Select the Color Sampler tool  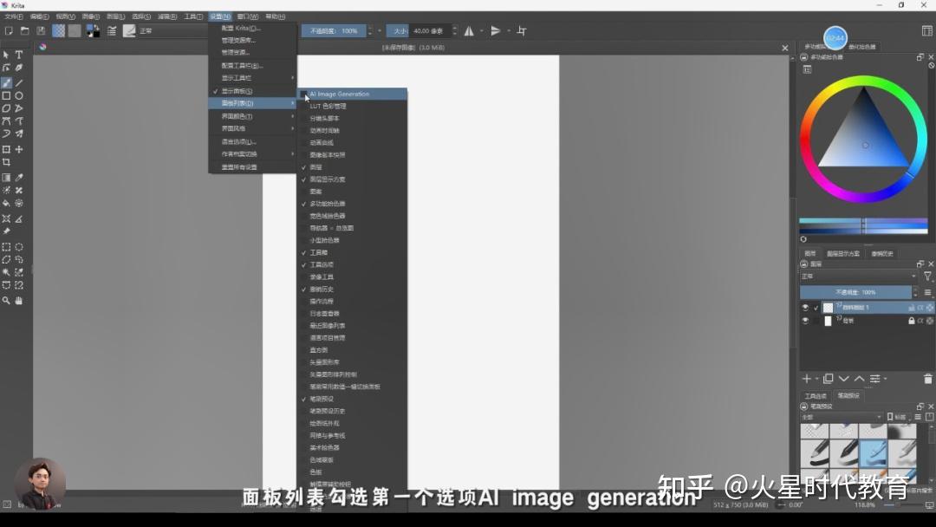click(19, 176)
